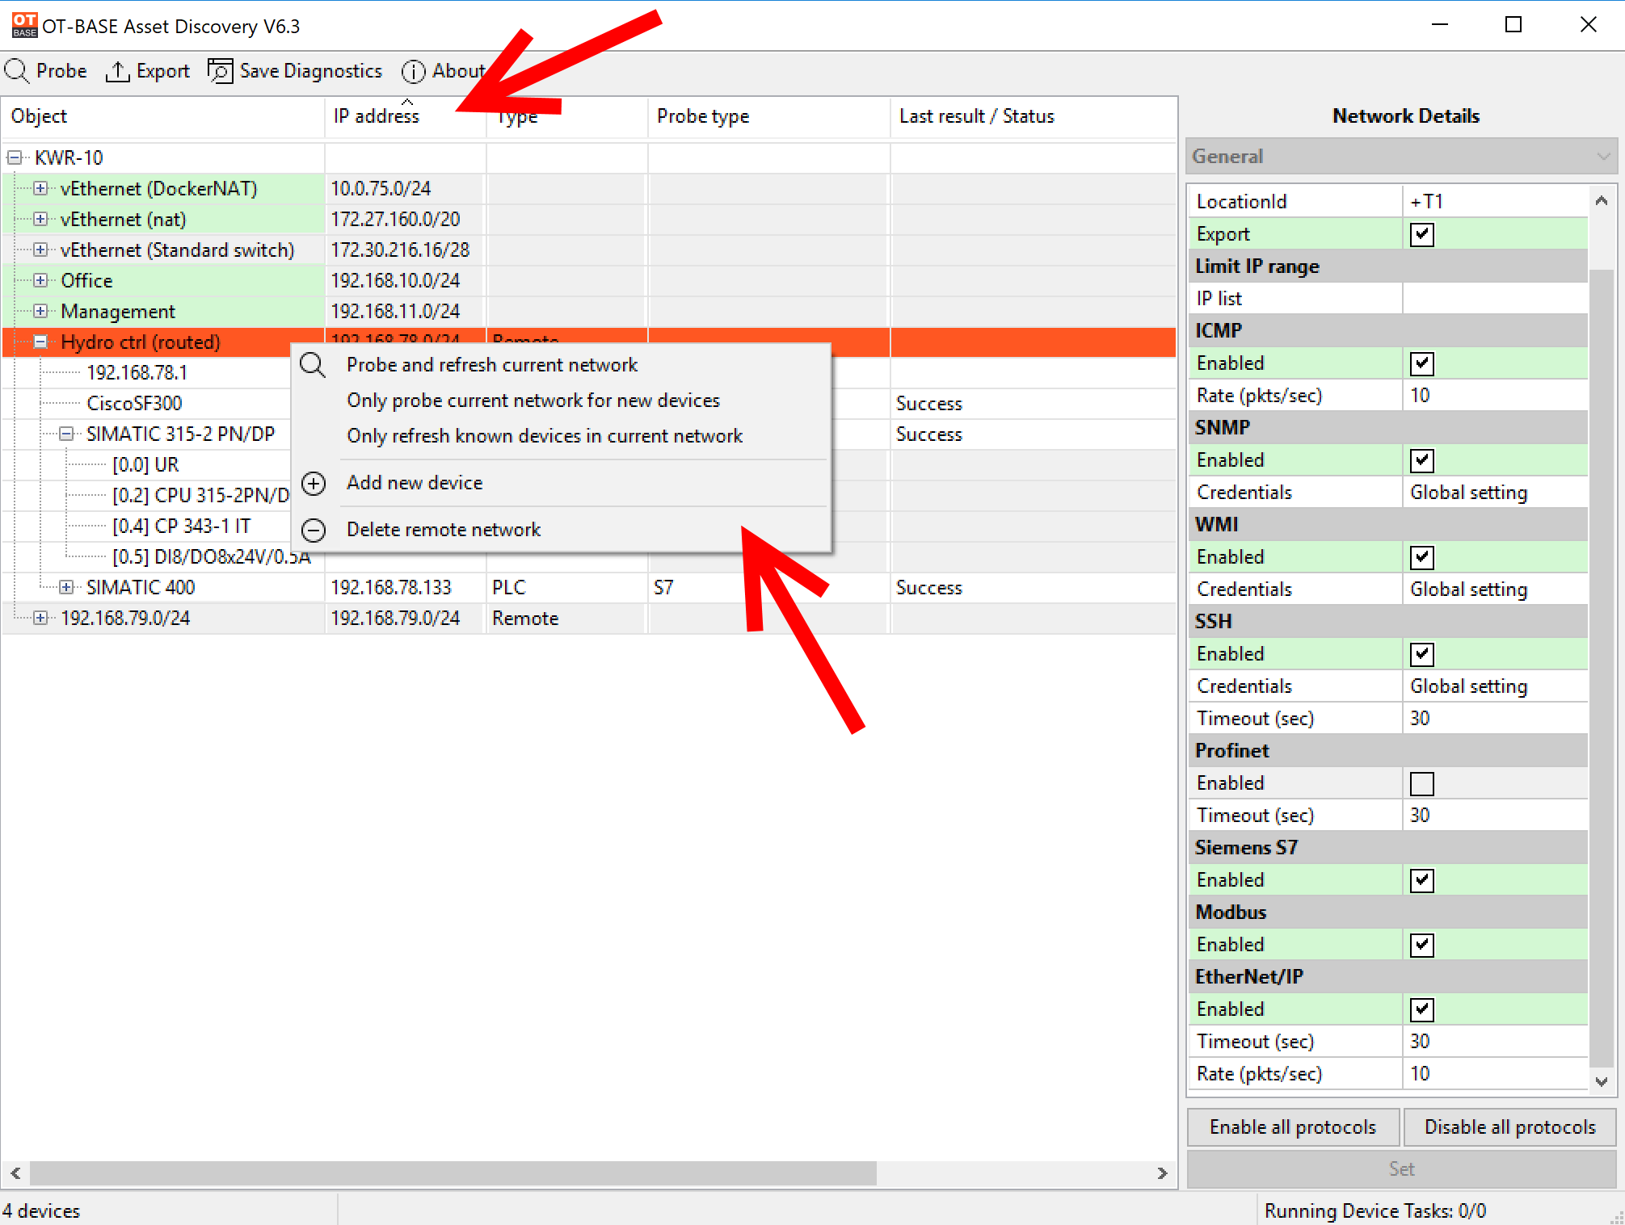
Task: Sort by the IP address column header
Action: 406,116
